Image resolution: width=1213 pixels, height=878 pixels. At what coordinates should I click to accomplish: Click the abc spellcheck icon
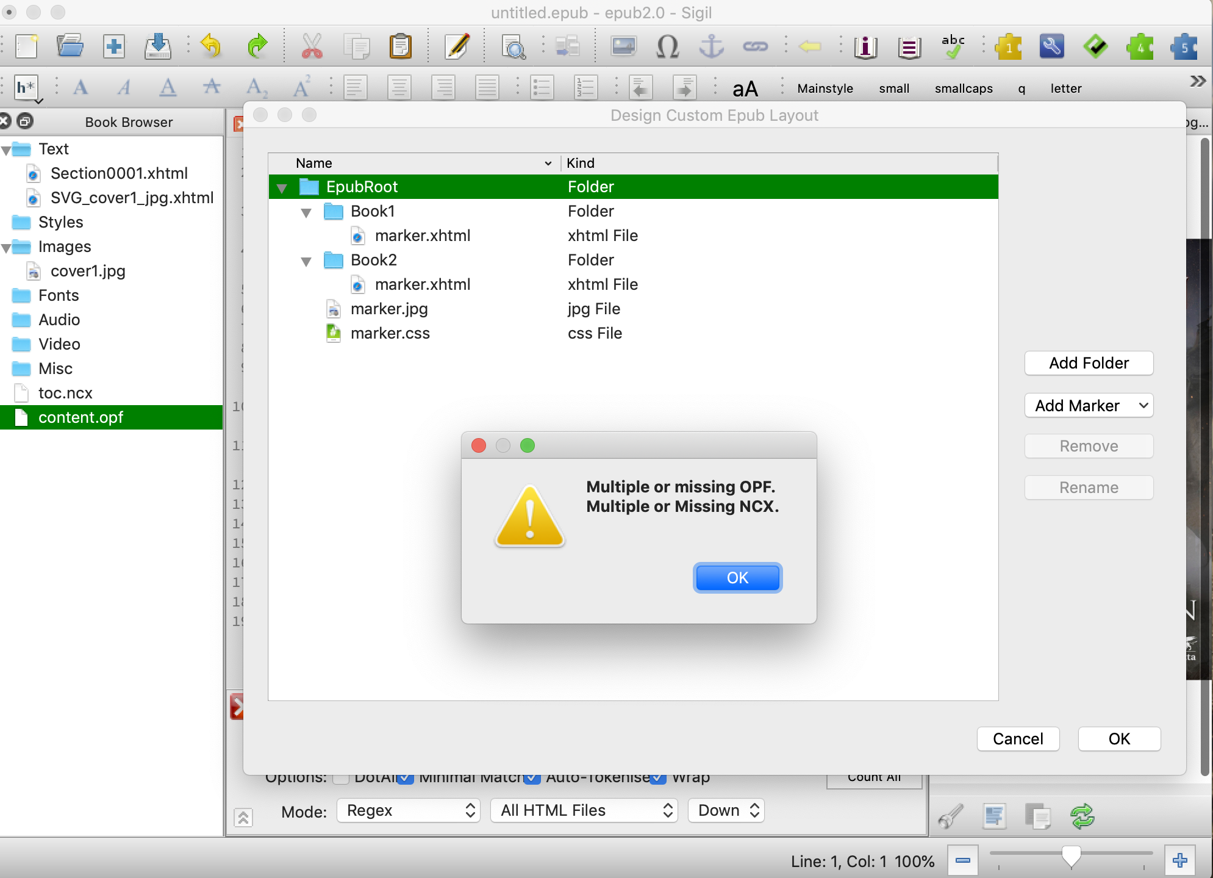tap(953, 46)
